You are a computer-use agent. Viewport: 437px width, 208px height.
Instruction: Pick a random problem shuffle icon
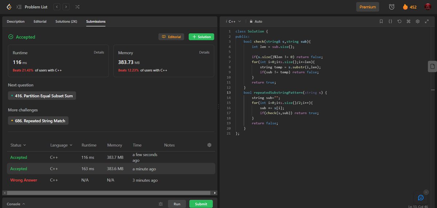coord(77,7)
